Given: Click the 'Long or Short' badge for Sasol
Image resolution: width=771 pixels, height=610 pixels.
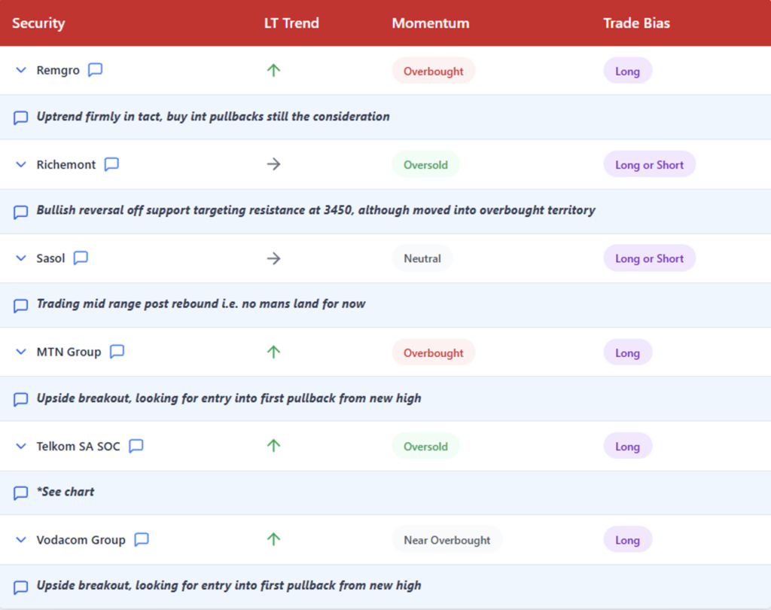Looking at the screenshot, I should point(649,258).
